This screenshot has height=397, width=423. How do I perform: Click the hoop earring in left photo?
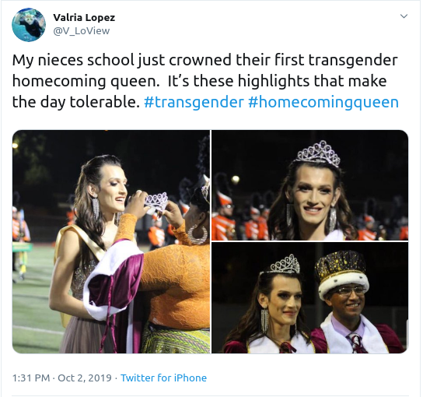(x=198, y=235)
